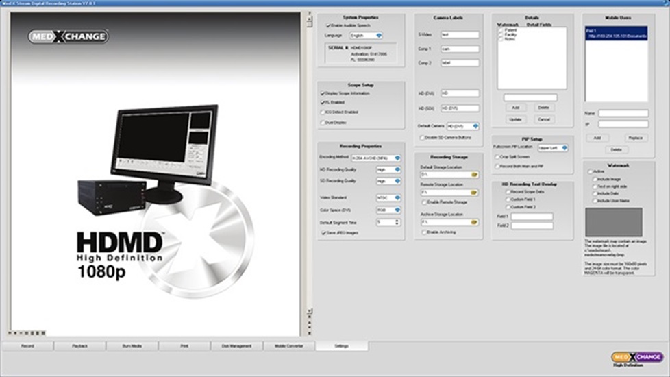Open the Color Space (DVI) dropdown
This screenshot has height=377, width=670.
388,210
